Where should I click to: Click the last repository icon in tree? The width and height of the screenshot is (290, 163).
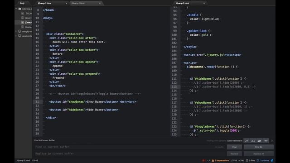[19, 36]
